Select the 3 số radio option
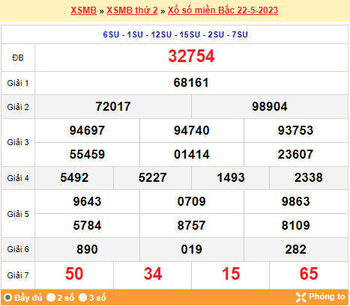 coord(82,298)
